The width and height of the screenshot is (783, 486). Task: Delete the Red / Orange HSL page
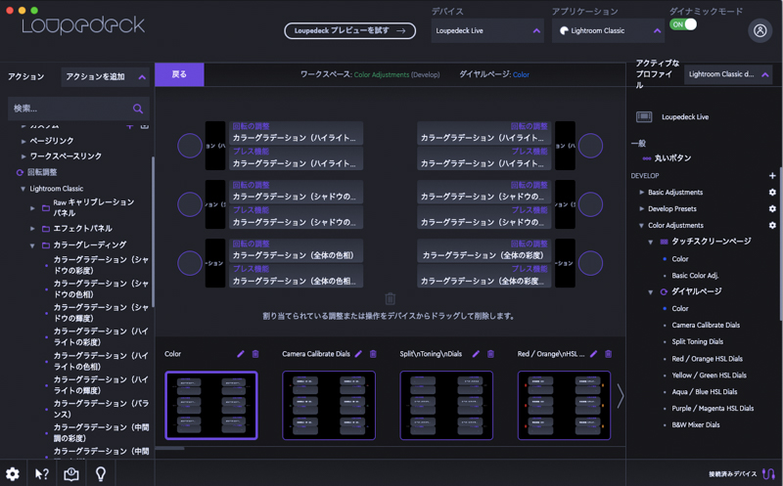coord(608,354)
